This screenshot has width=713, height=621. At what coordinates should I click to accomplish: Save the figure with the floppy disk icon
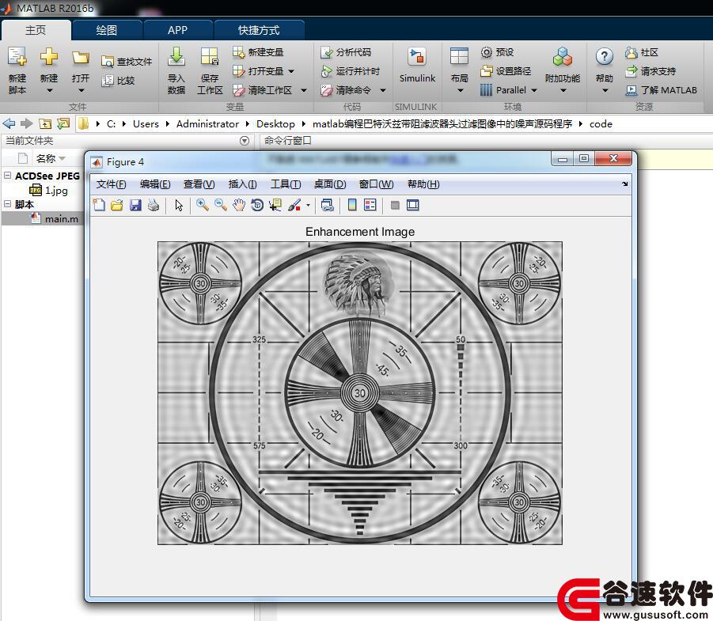click(x=135, y=205)
